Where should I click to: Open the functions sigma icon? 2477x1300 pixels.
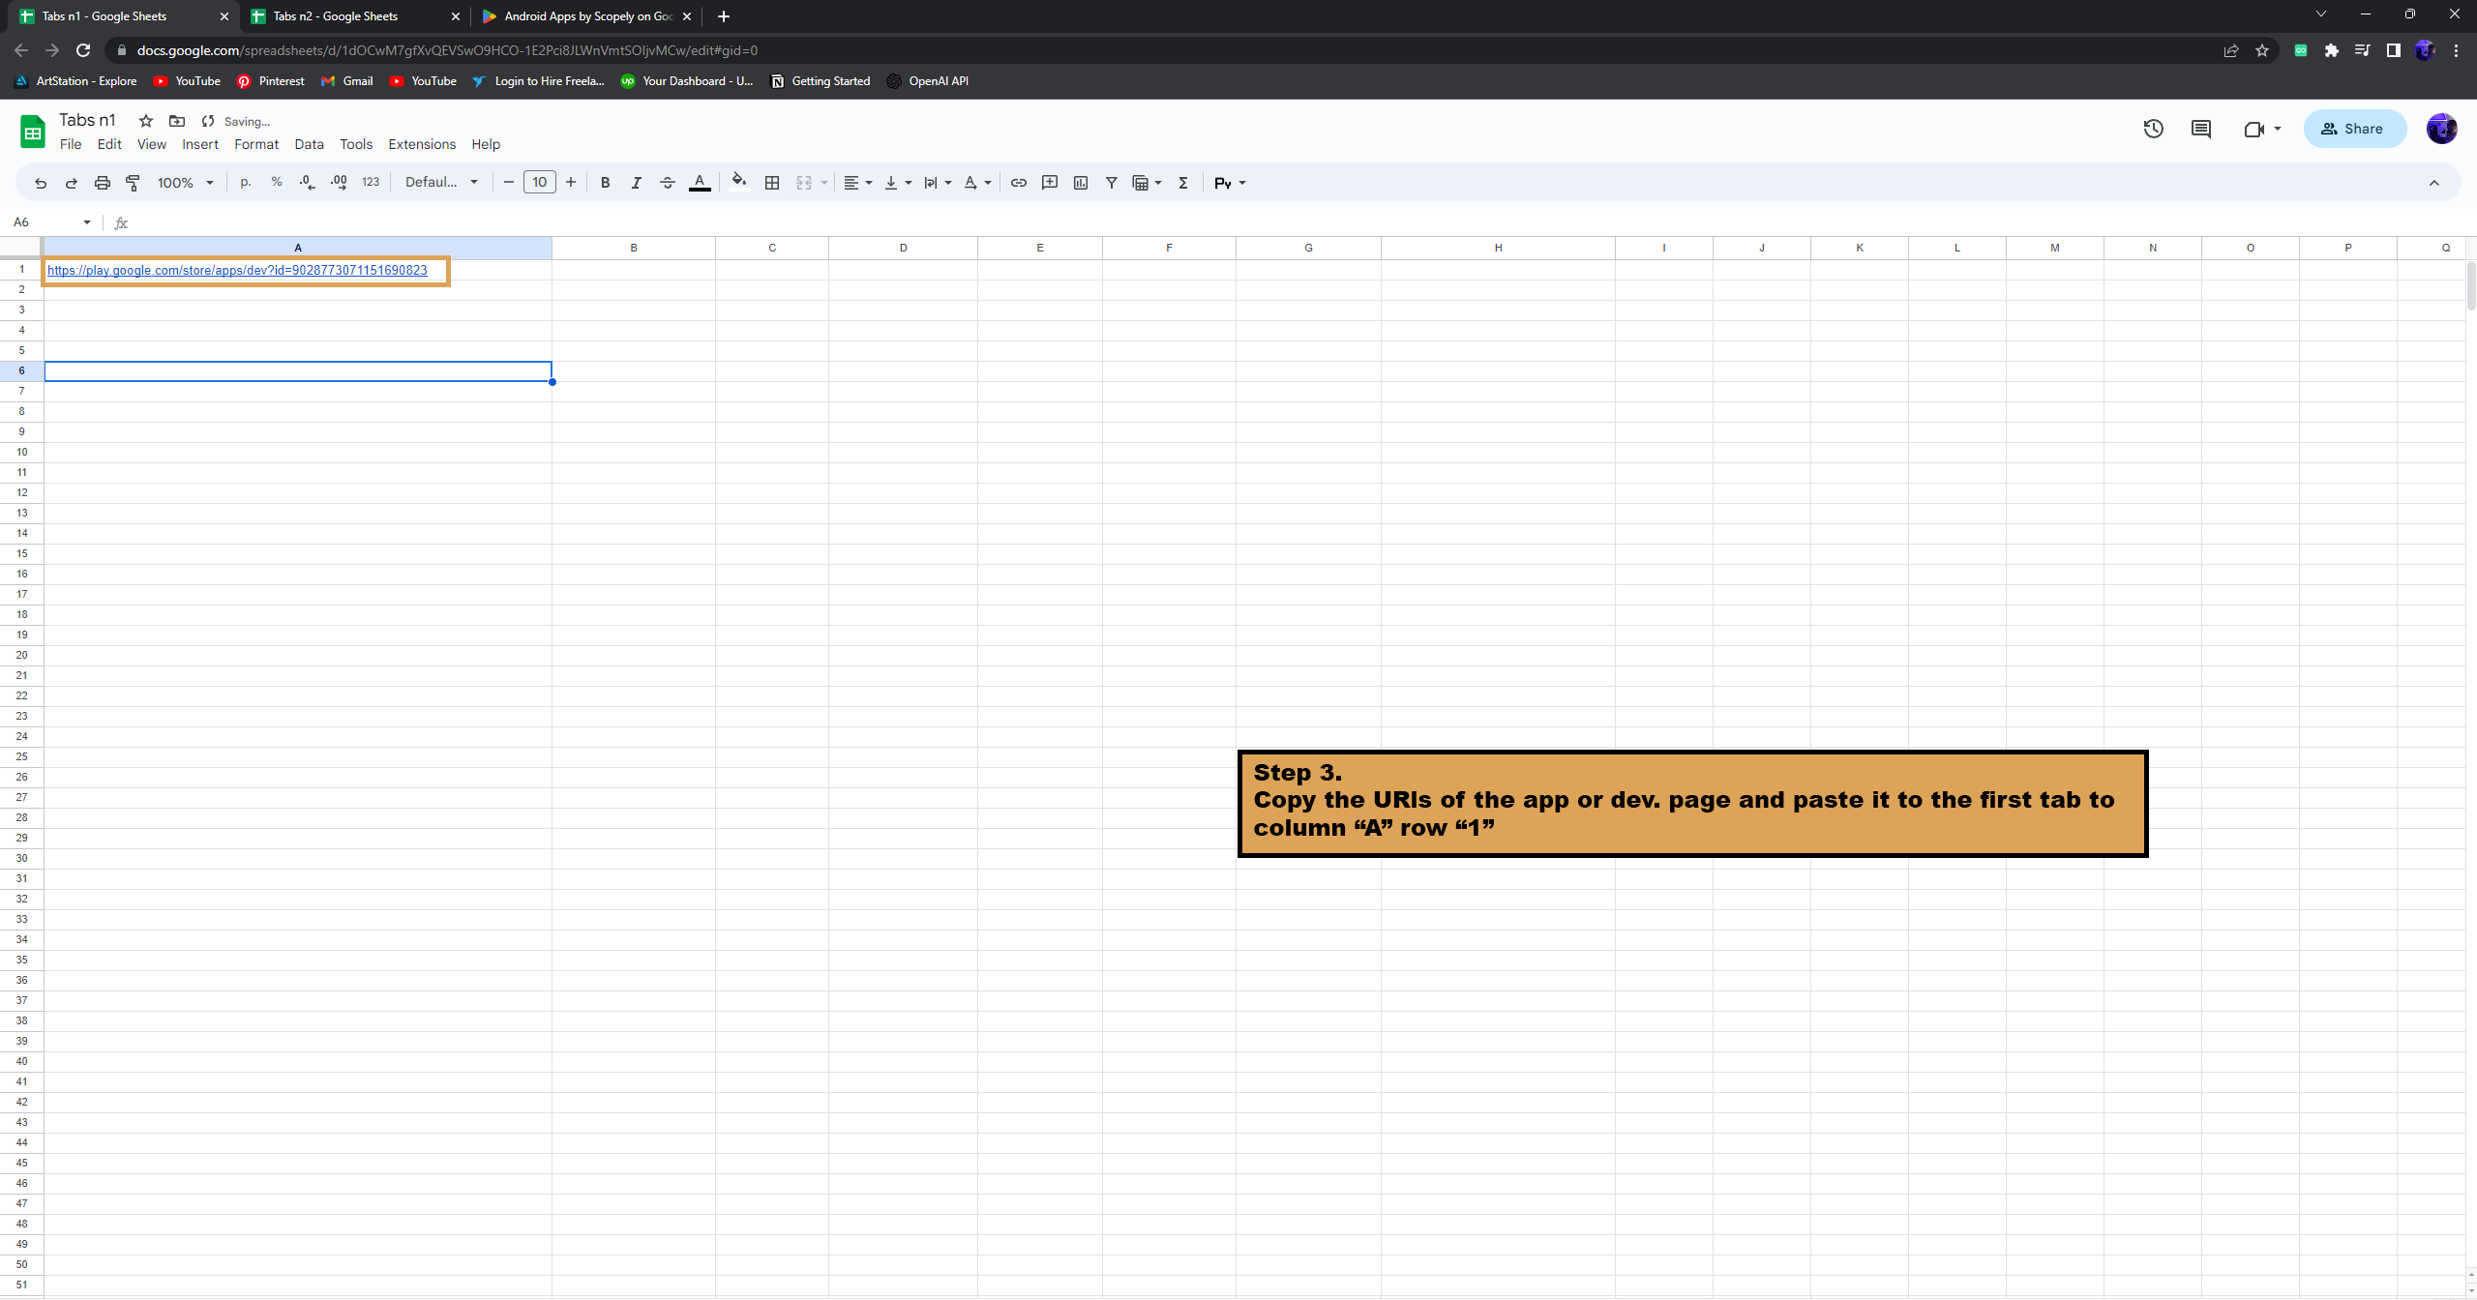click(1182, 183)
